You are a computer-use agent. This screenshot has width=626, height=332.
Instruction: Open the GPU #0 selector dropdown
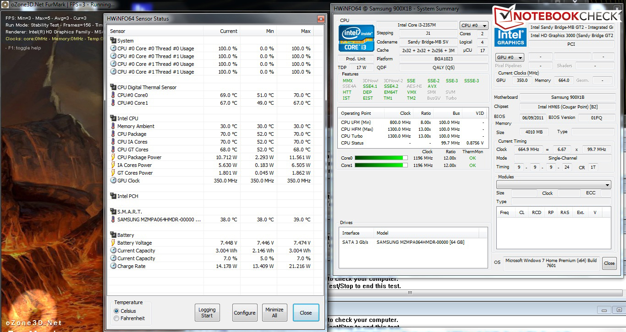coord(510,58)
